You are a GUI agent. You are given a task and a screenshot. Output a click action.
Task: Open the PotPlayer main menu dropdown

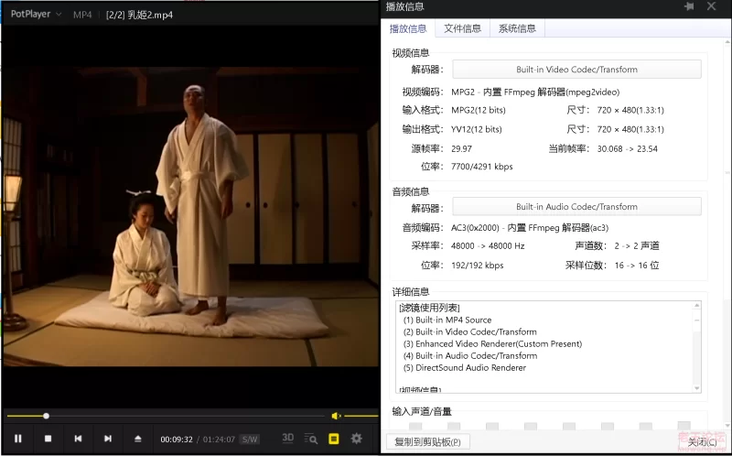tap(36, 14)
